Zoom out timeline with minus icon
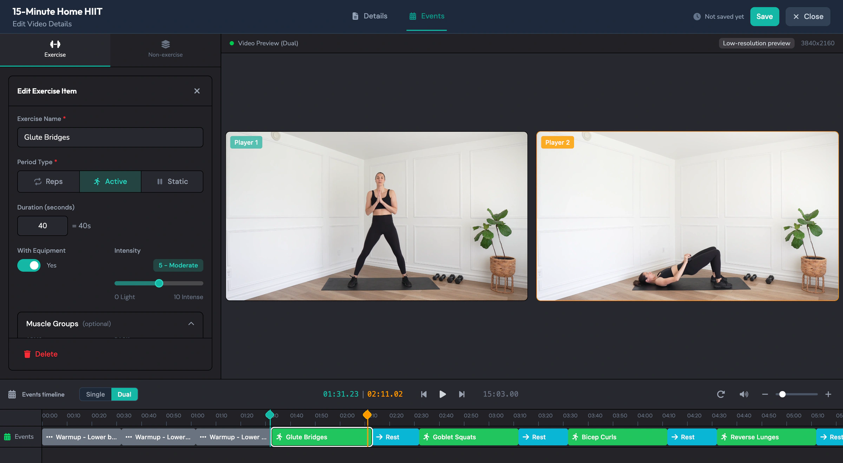The width and height of the screenshot is (843, 463). coord(765,394)
